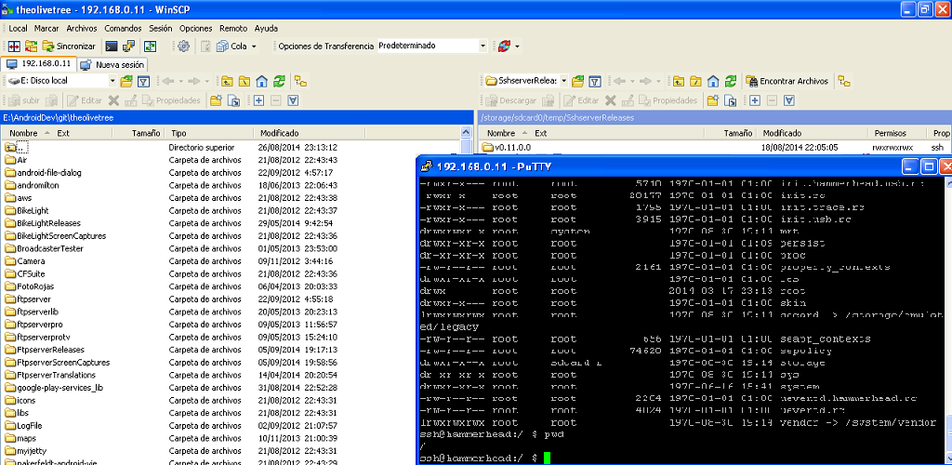Sort local files by Modificado column

[279, 133]
